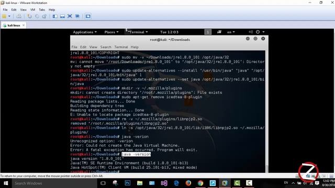Viewport: 335px width, 188px height.
Task: Click the line 'Unrecognized option: -verion'
Action: [x=102, y=141]
